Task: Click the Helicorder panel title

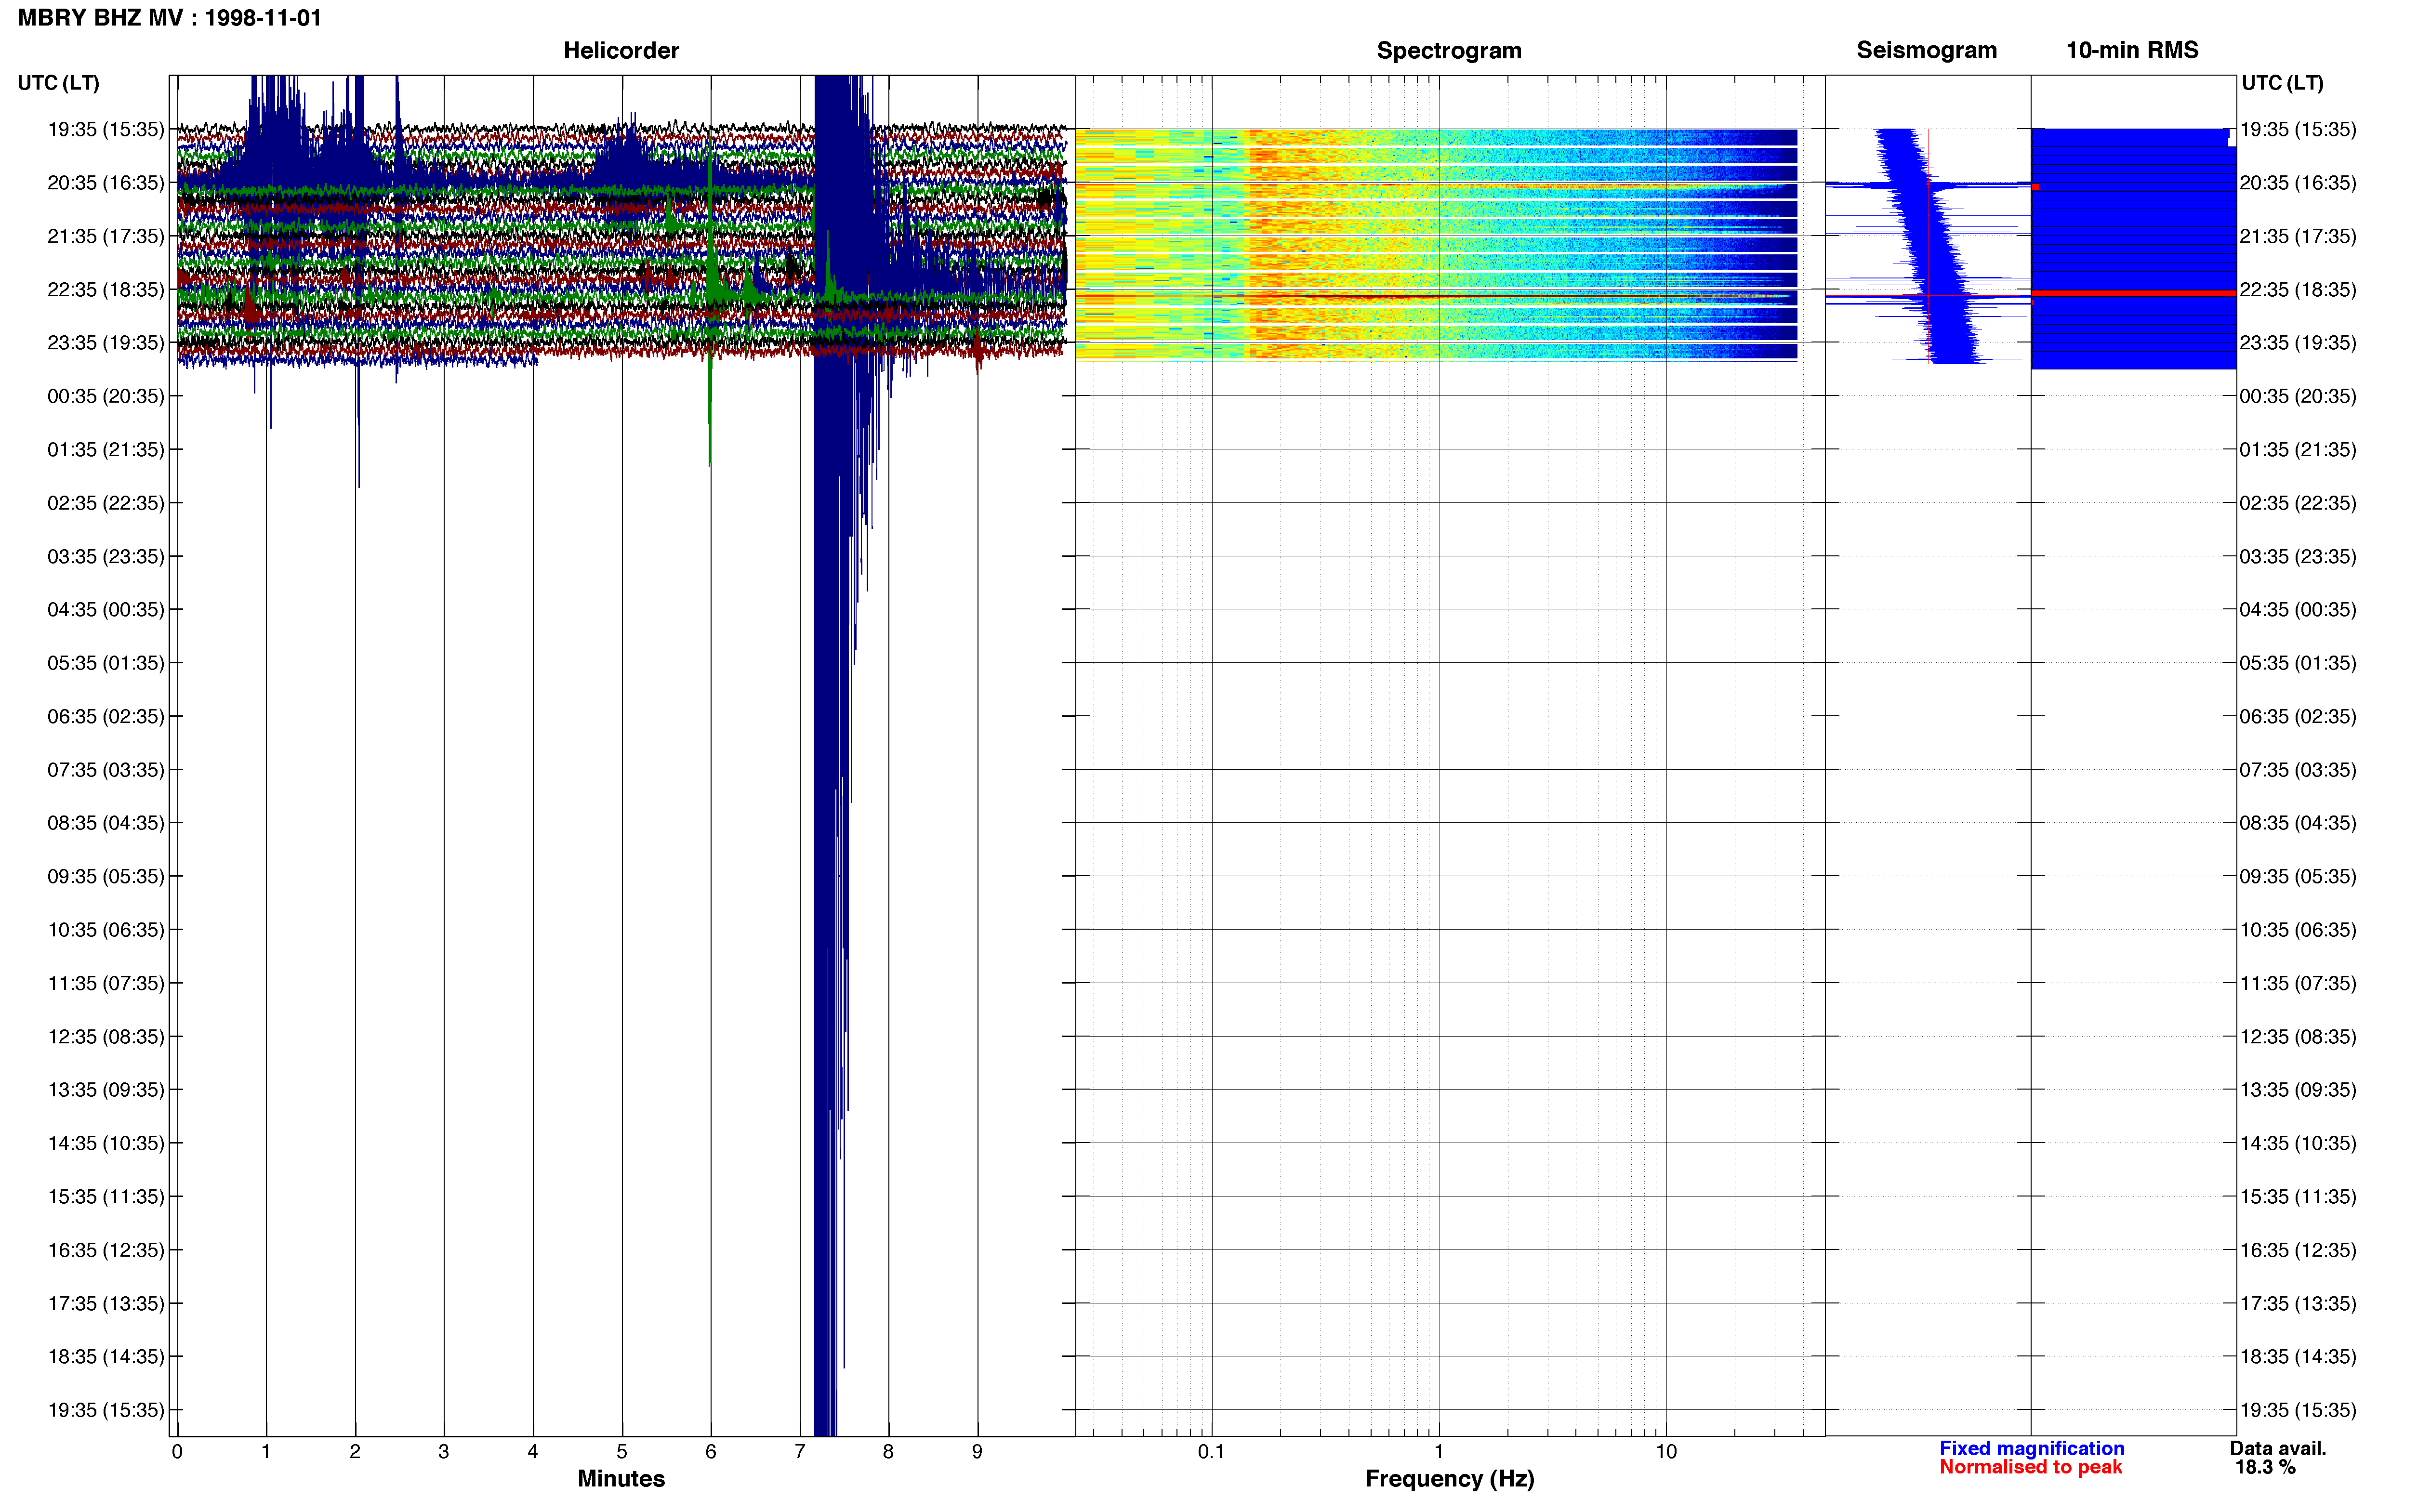Action: click(x=621, y=50)
